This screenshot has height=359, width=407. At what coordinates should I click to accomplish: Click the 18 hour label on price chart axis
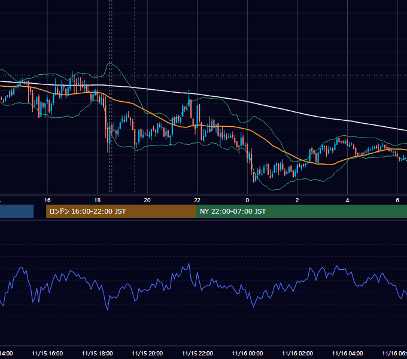click(x=98, y=200)
